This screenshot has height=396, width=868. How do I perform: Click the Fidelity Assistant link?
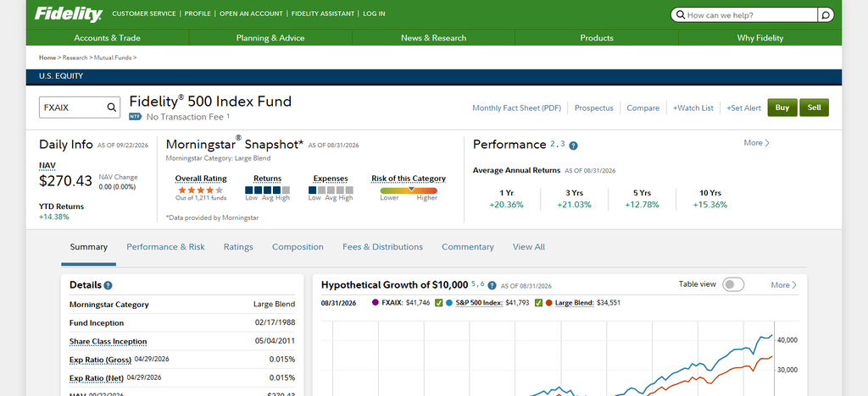[323, 14]
